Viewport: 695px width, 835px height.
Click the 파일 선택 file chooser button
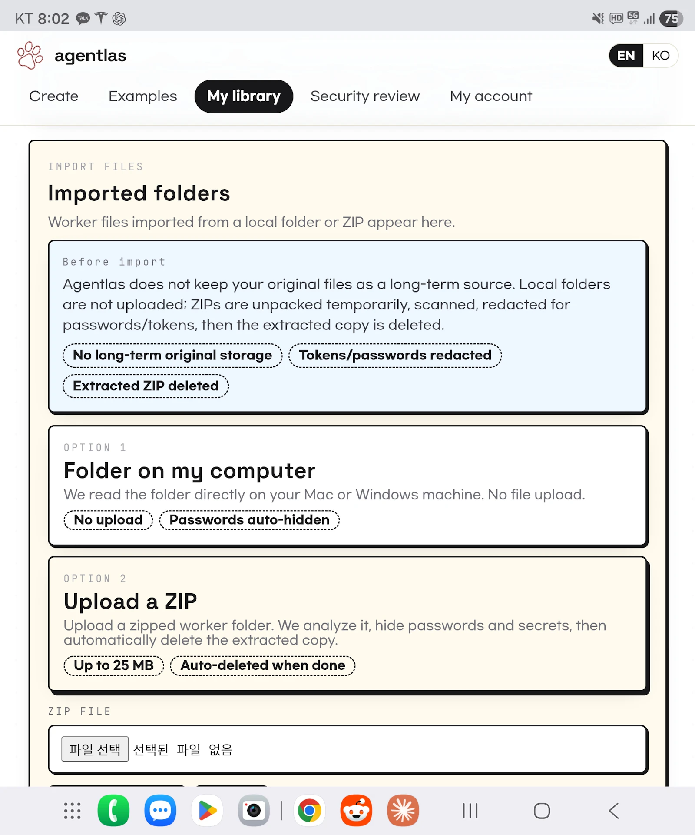point(95,749)
